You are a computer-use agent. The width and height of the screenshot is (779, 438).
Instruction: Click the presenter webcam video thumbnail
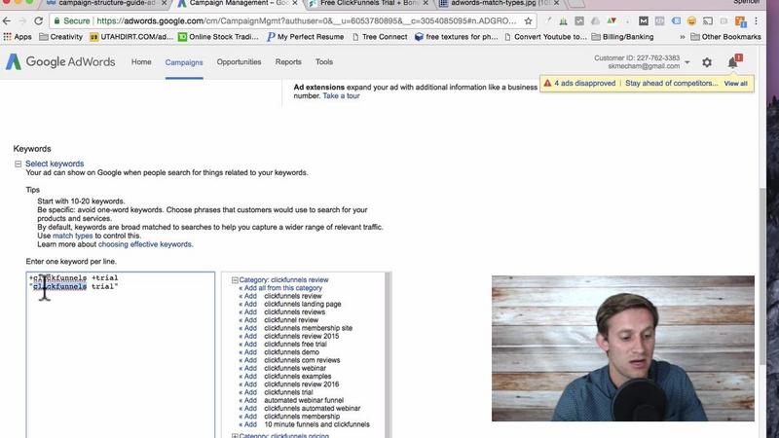click(623, 348)
